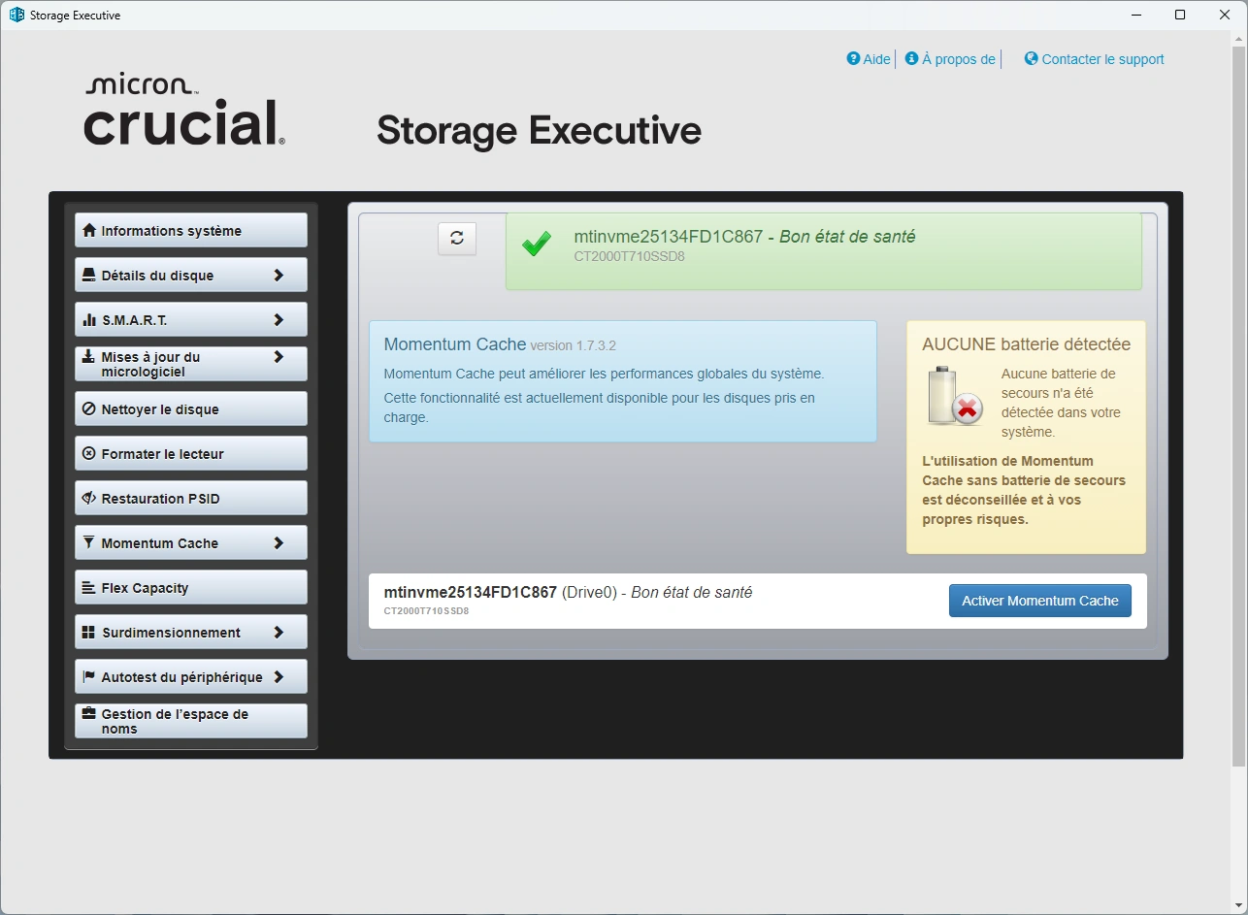
Task: Open the Nettoyer le disque menu item
Action: pos(191,409)
